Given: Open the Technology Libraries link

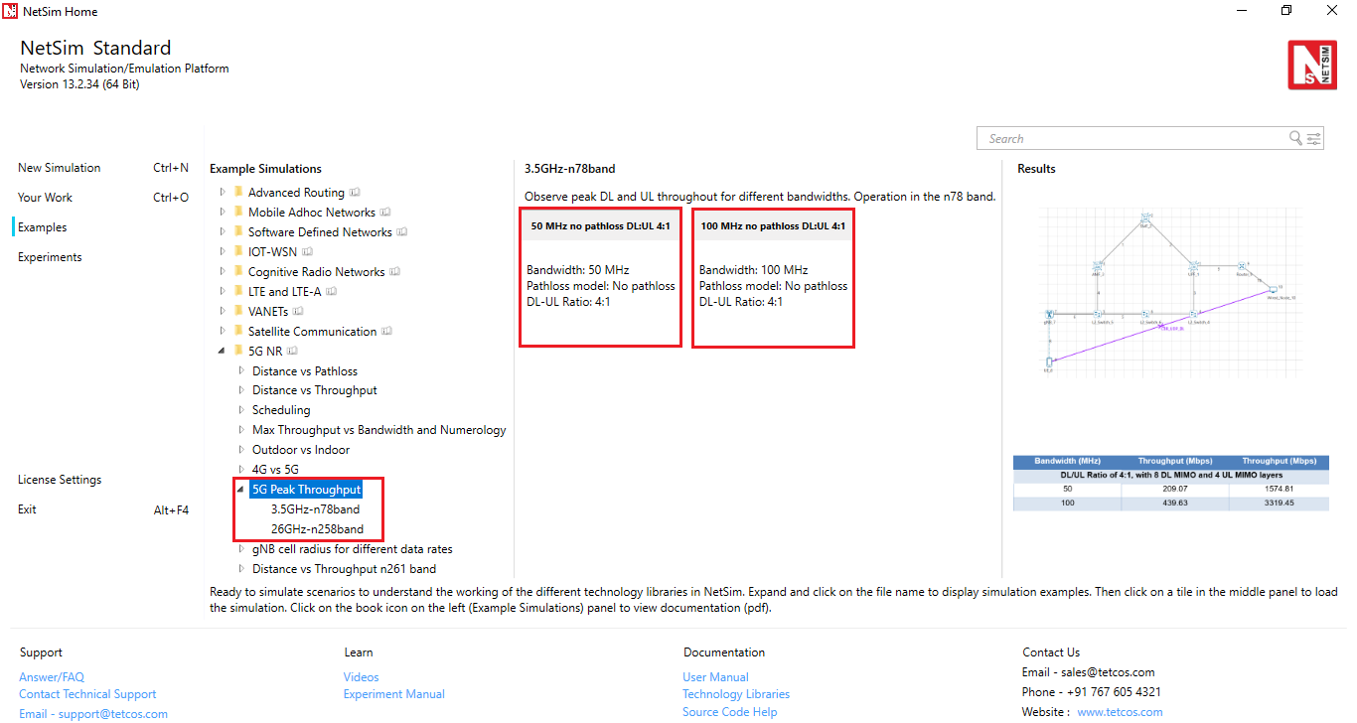Looking at the screenshot, I should (736, 694).
